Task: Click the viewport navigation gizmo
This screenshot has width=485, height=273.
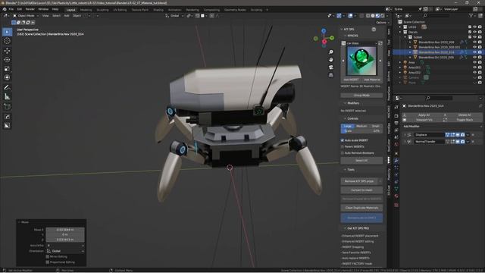Action: pyautogui.click(x=324, y=39)
